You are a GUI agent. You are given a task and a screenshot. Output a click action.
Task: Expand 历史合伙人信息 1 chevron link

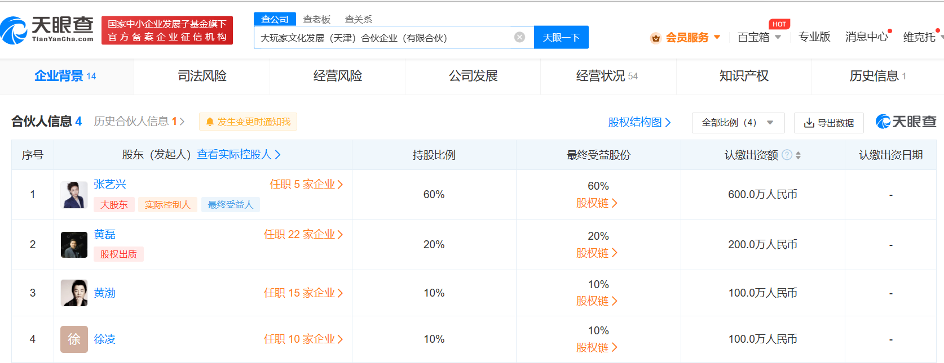pos(139,122)
